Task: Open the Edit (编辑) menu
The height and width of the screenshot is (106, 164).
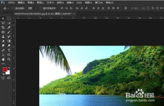Action: pyautogui.click(x=21, y=3)
